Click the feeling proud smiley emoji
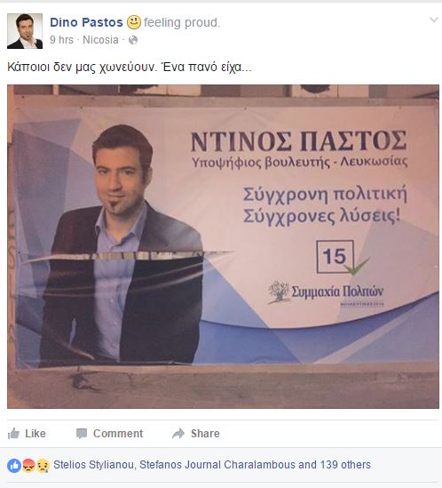Screen dimensions: 442x488 [x=134, y=22]
